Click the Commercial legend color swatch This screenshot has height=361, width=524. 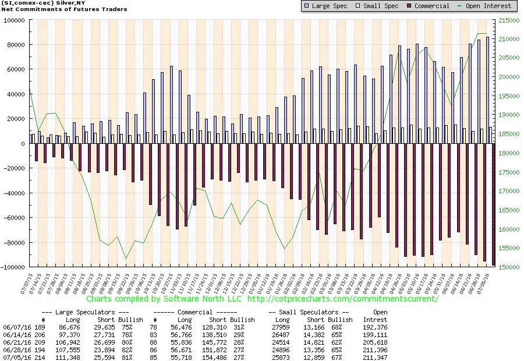click(x=409, y=6)
